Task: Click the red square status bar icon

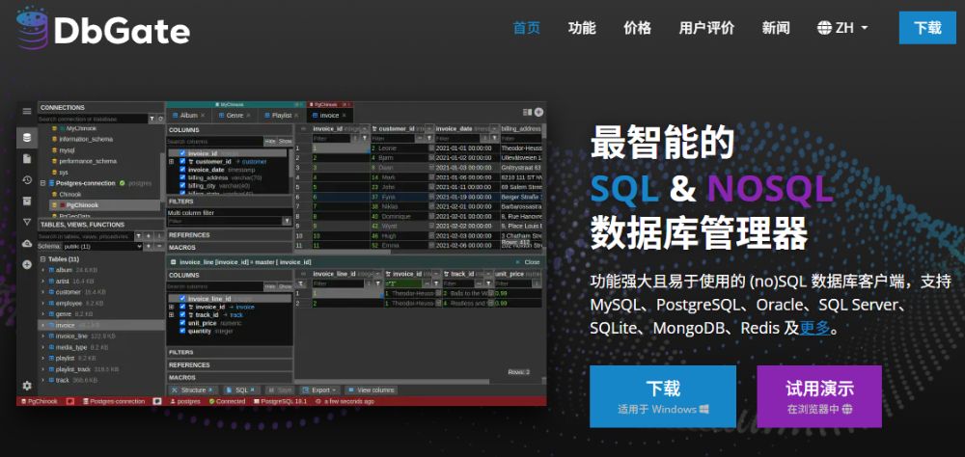Action: pos(70,401)
